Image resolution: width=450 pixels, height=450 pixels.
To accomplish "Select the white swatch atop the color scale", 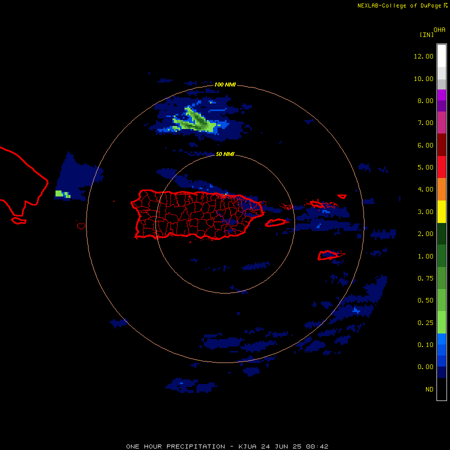I will point(441,55).
